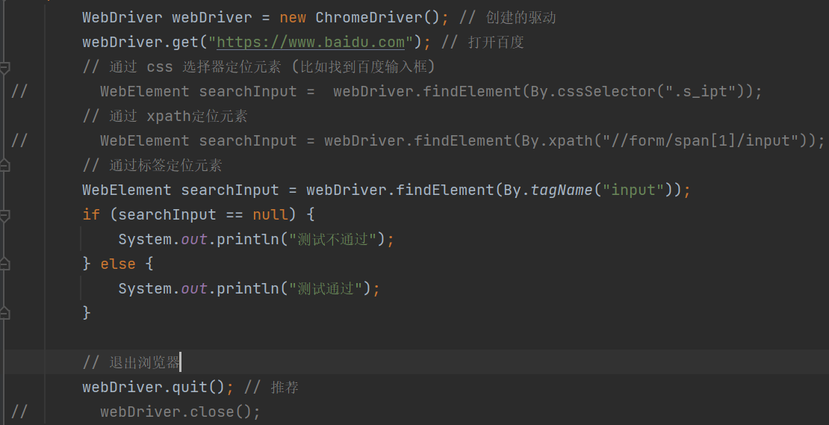Collapse the fold marker beside if (searchInput == null)
This screenshot has width=829, height=425.
[4, 215]
